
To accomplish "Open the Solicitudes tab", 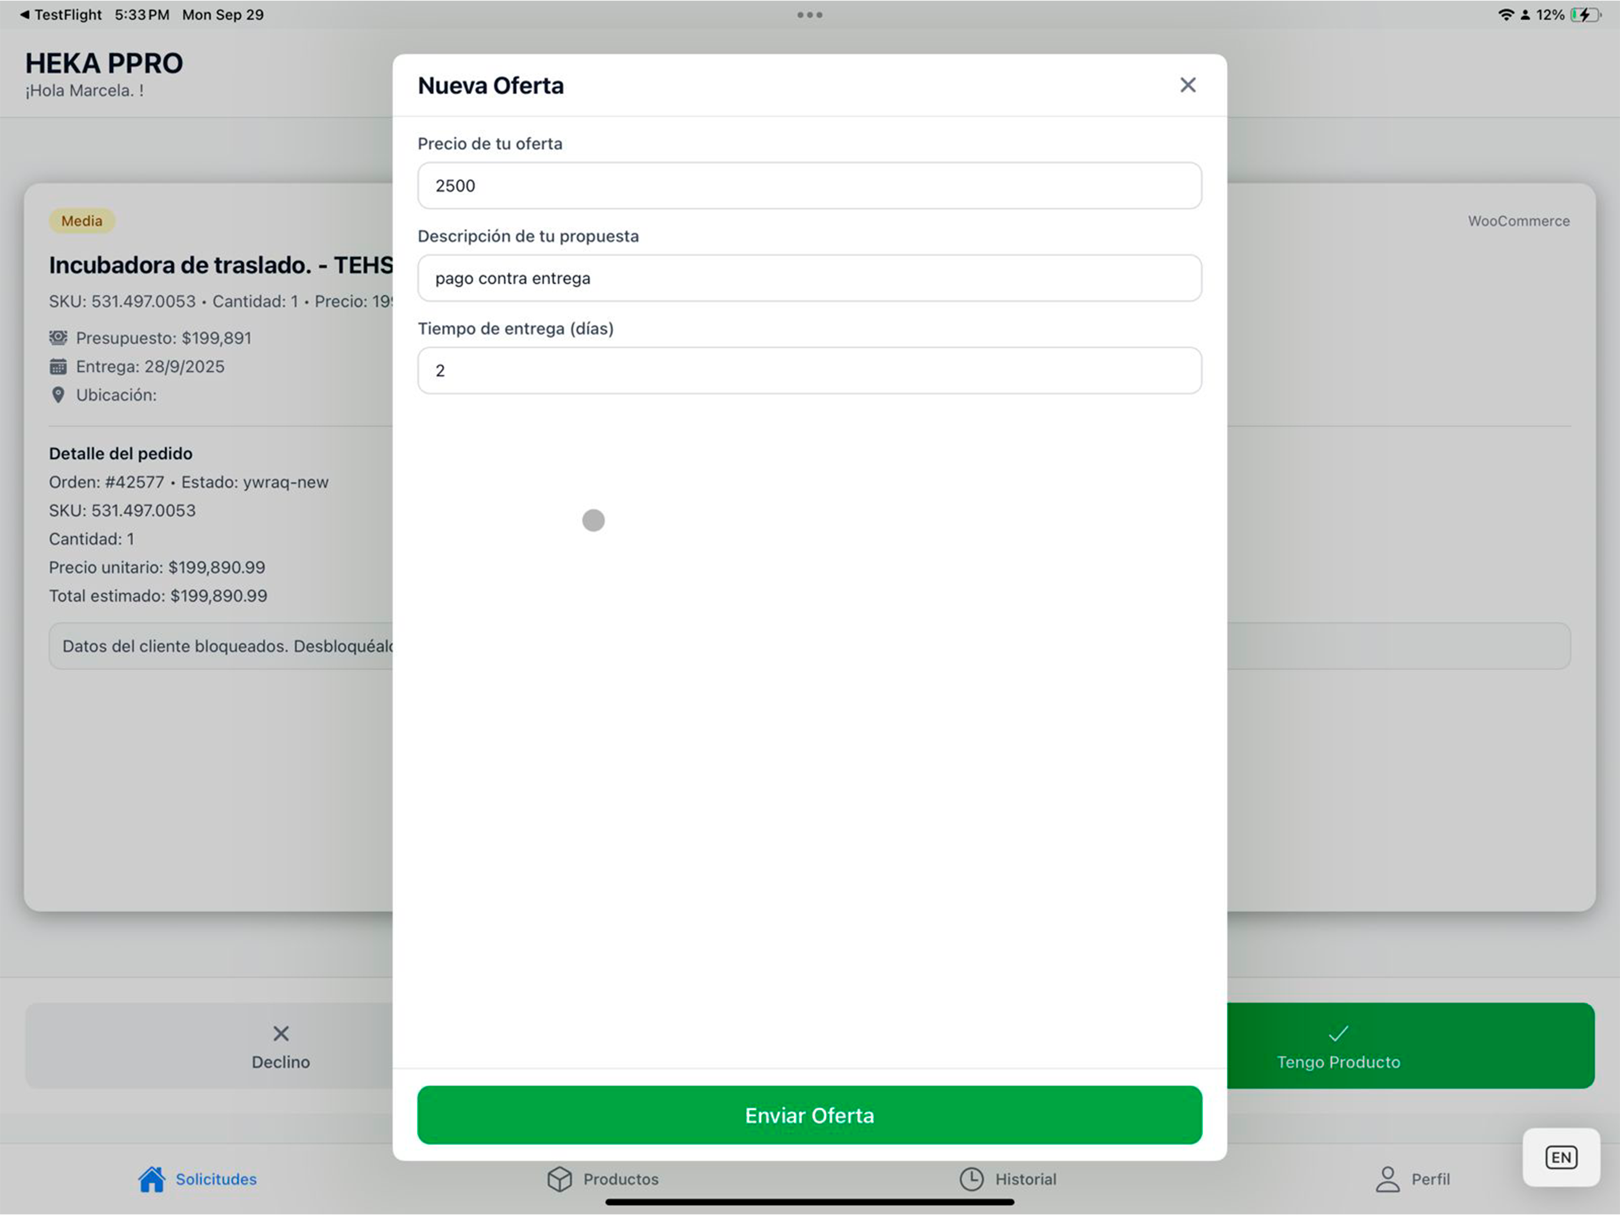I will point(198,1179).
